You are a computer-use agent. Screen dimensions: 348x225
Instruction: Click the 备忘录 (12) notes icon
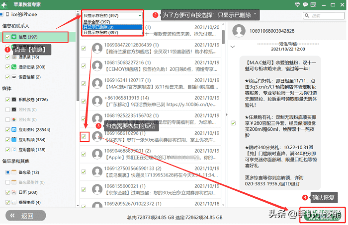point(14,172)
